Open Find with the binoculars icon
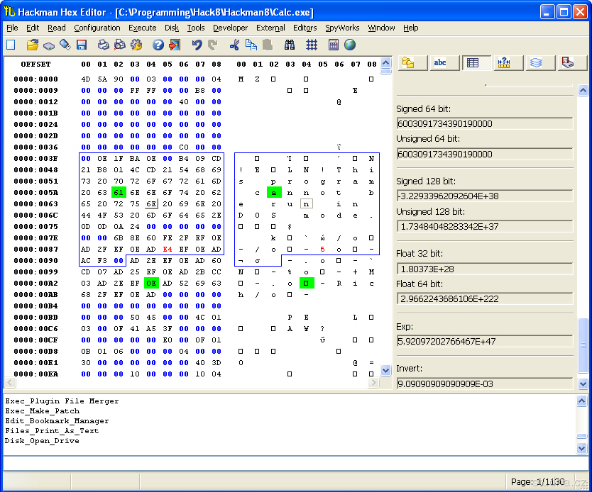592x492 pixels. tap(290, 45)
